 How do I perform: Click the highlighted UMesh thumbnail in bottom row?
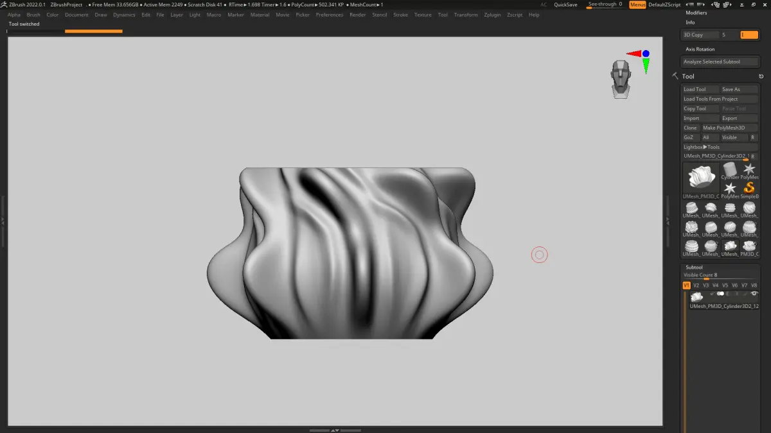click(730, 247)
